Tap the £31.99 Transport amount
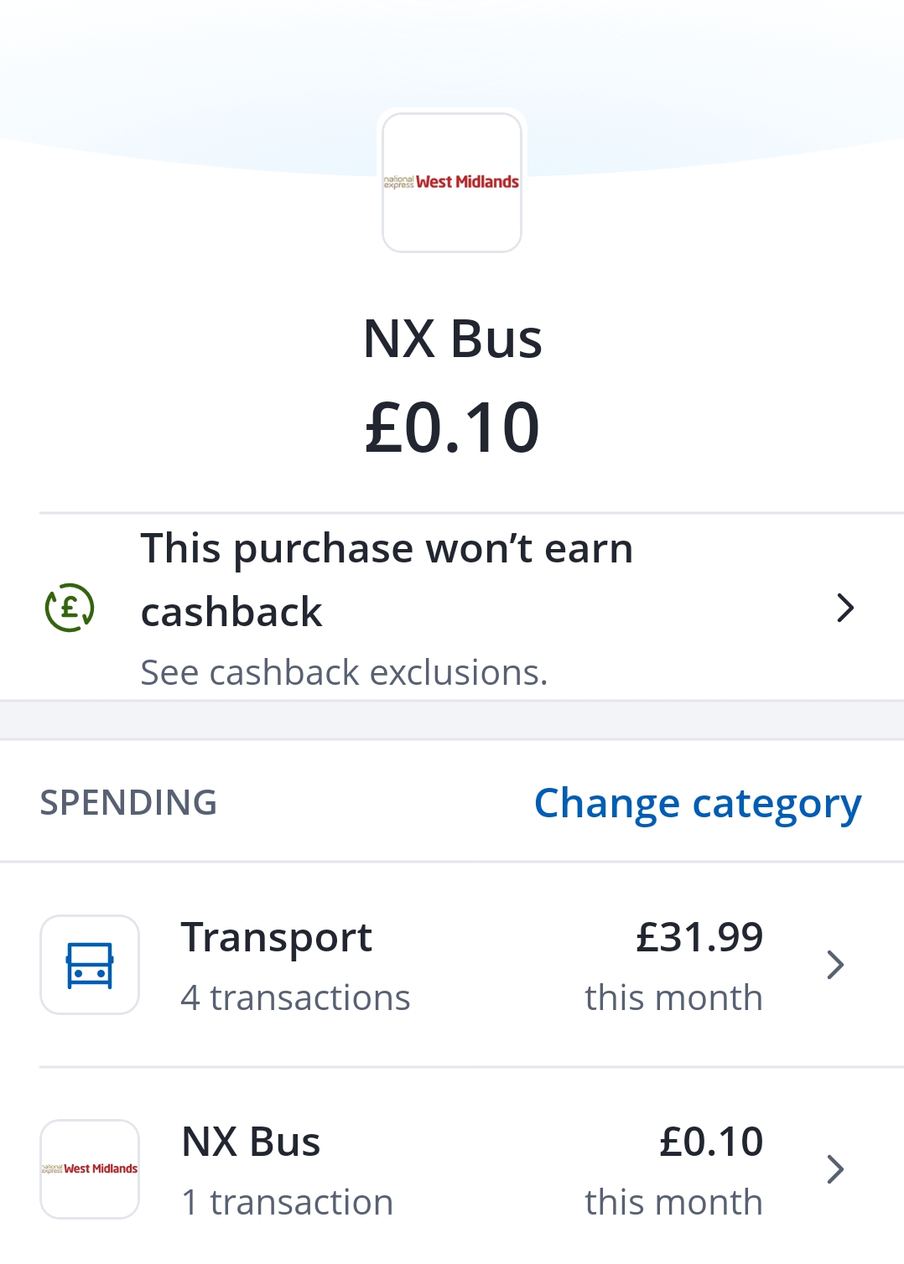Image resolution: width=904 pixels, height=1264 pixels. 699,937
